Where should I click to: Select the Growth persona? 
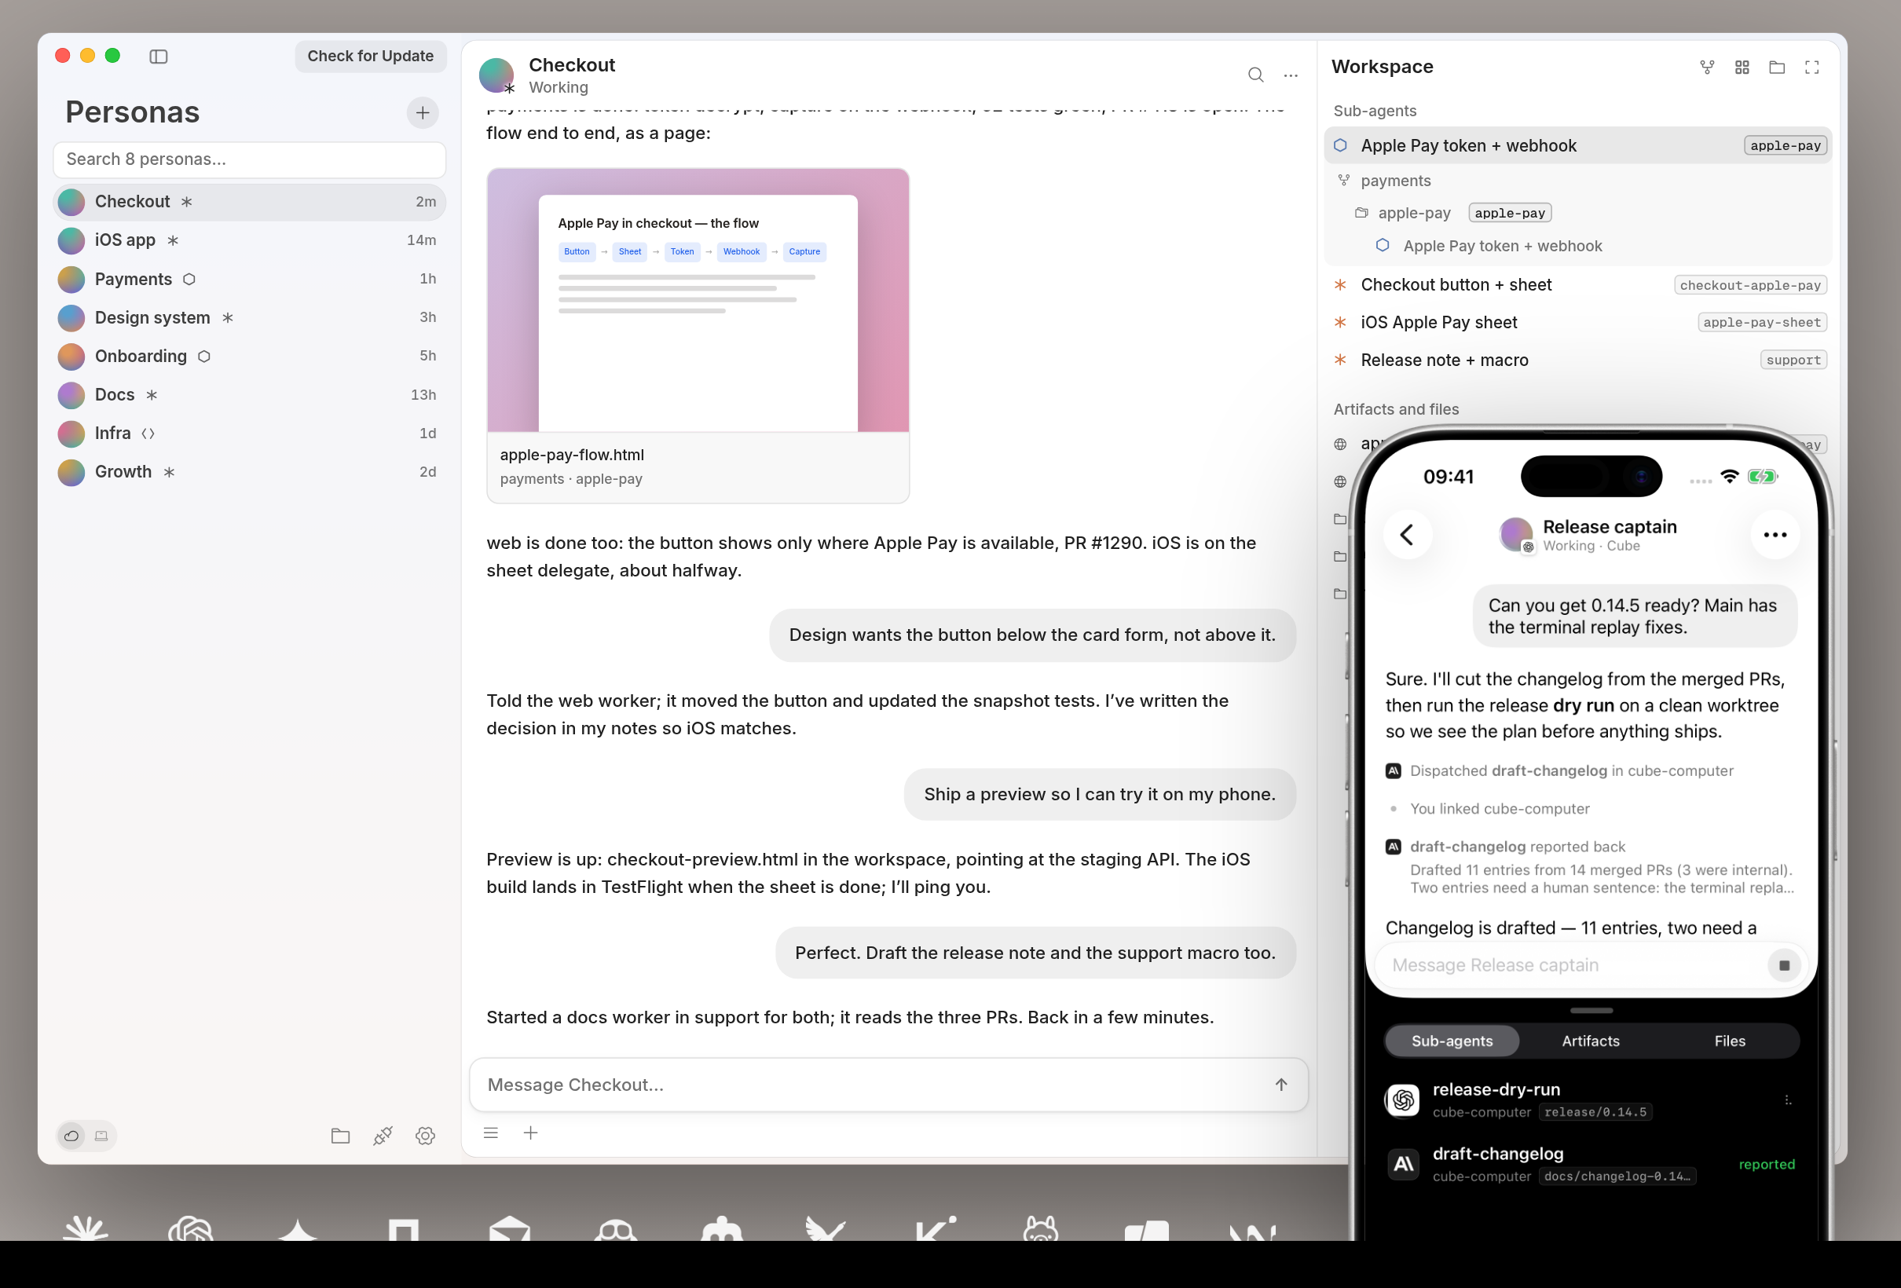coord(249,472)
